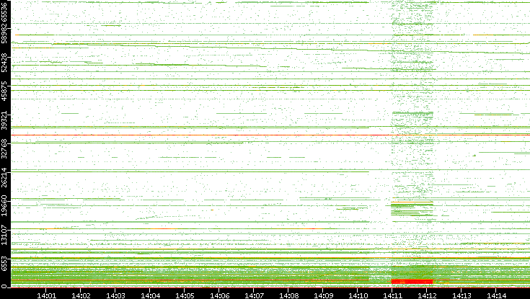Click the 14:12 timestamp on the axis
This screenshot has width=530, height=299.
[x=427, y=294]
